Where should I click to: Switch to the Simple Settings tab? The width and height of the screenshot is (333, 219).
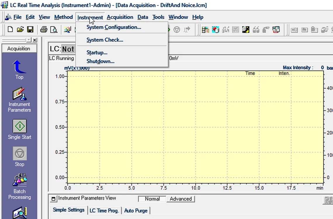tap(69, 210)
